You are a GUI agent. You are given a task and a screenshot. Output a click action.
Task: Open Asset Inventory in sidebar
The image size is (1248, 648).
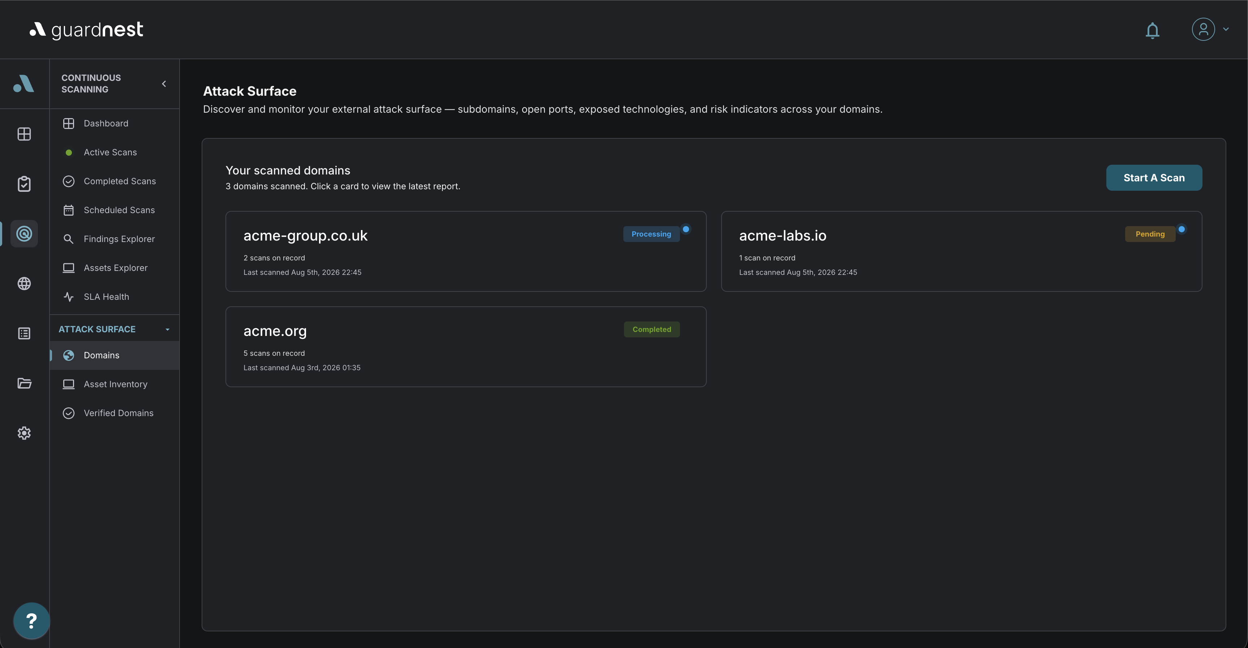point(114,384)
